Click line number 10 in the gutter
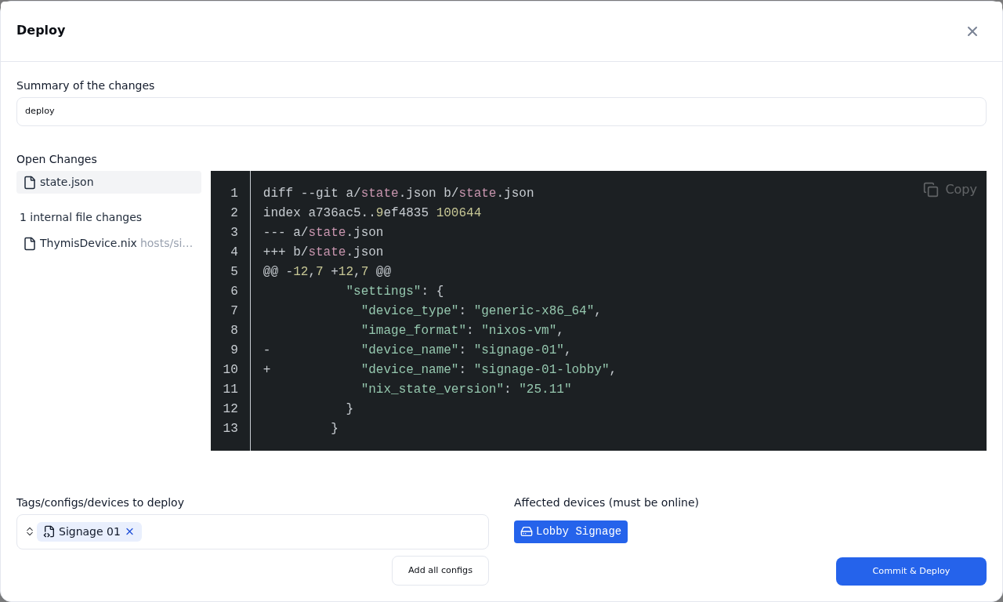The width and height of the screenshot is (1003, 602). (x=230, y=370)
